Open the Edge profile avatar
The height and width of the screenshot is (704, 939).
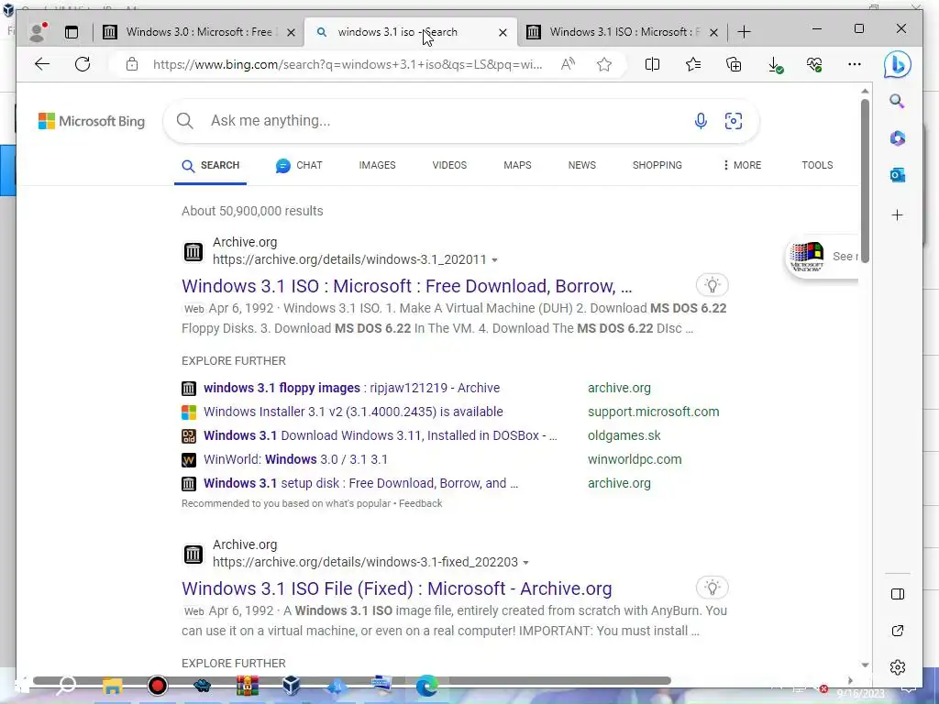coord(38,32)
